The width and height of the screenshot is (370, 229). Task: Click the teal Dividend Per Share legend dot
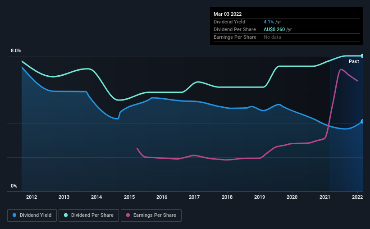[66, 215]
